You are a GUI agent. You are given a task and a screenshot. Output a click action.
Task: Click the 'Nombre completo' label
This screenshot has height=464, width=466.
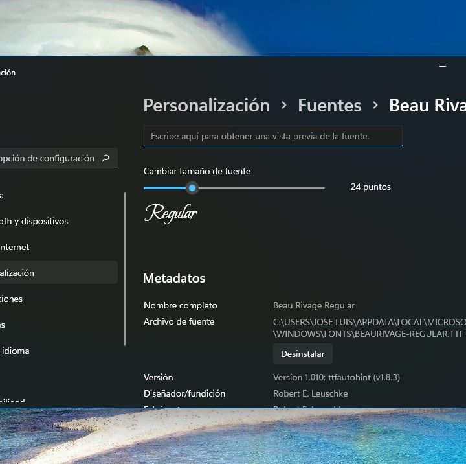(180, 305)
